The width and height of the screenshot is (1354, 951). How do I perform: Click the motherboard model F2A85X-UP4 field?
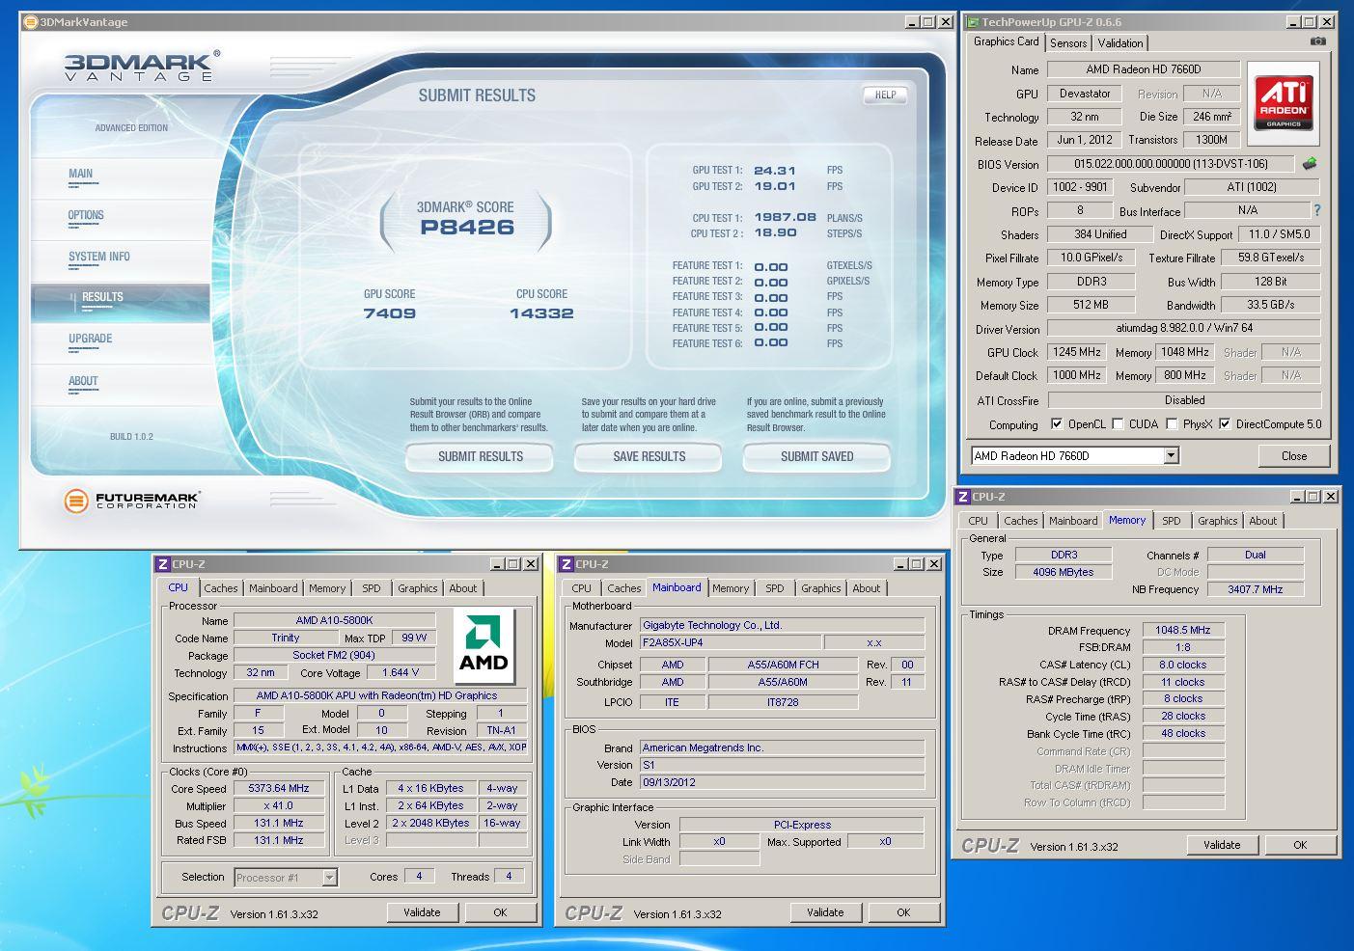click(731, 642)
